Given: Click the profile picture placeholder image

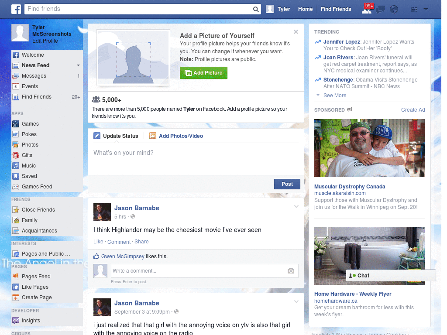Looking at the screenshot, I should [133, 58].
